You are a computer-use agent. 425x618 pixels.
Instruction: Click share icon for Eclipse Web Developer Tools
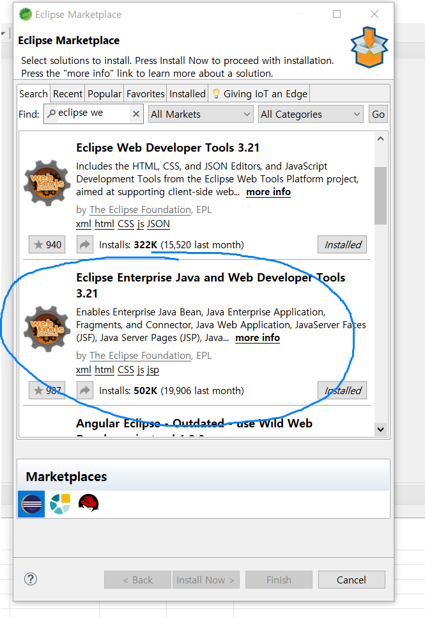85,244
